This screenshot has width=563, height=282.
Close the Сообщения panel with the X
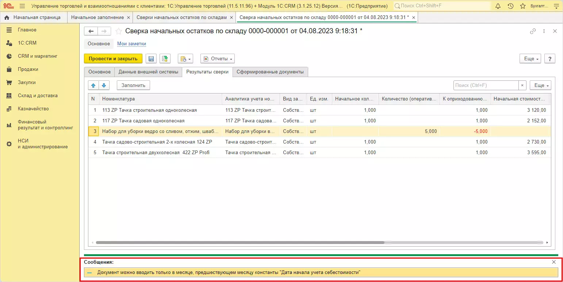(554, 262)
